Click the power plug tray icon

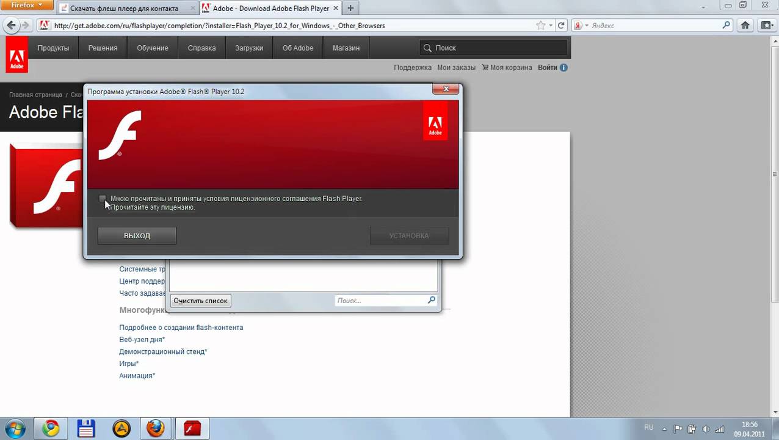click(x=692, y=428)
